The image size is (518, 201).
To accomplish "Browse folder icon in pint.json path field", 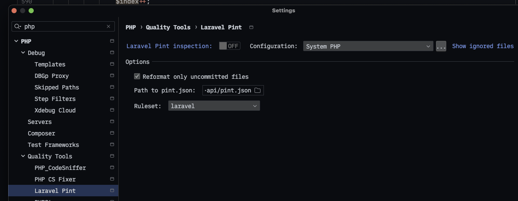I will click(258, 90).
